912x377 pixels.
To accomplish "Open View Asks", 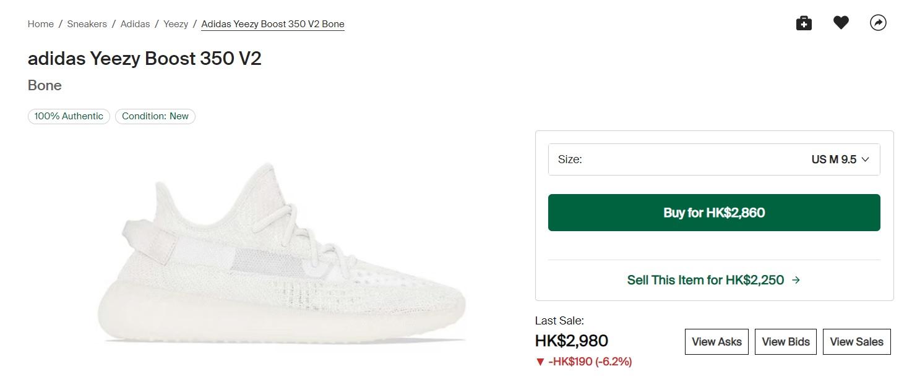I will click(x=716, y=342).
